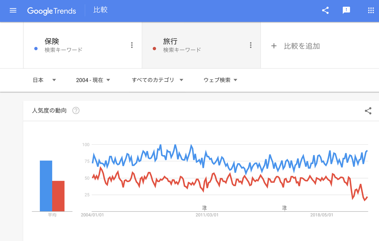The width and height of the screenshot is (379, 241).
Task: Share the 人気度の動向 chart
Action: [x=368, y=111]
